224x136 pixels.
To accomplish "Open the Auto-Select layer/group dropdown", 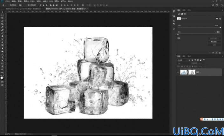I will pyautogui.click(x=21, y=5).
